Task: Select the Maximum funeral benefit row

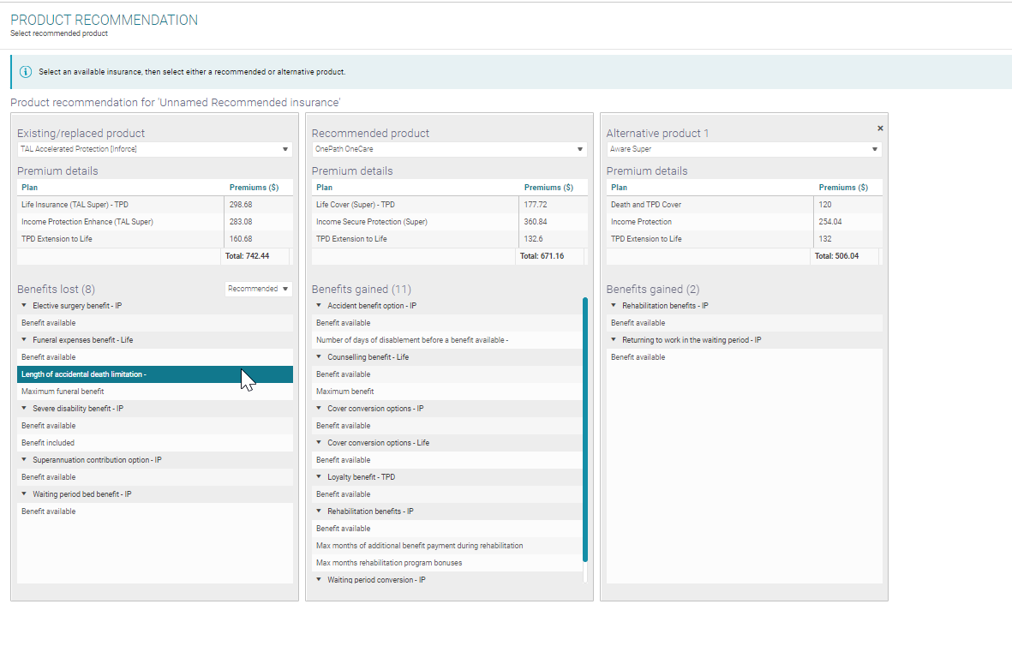Action: click(155, 392)
